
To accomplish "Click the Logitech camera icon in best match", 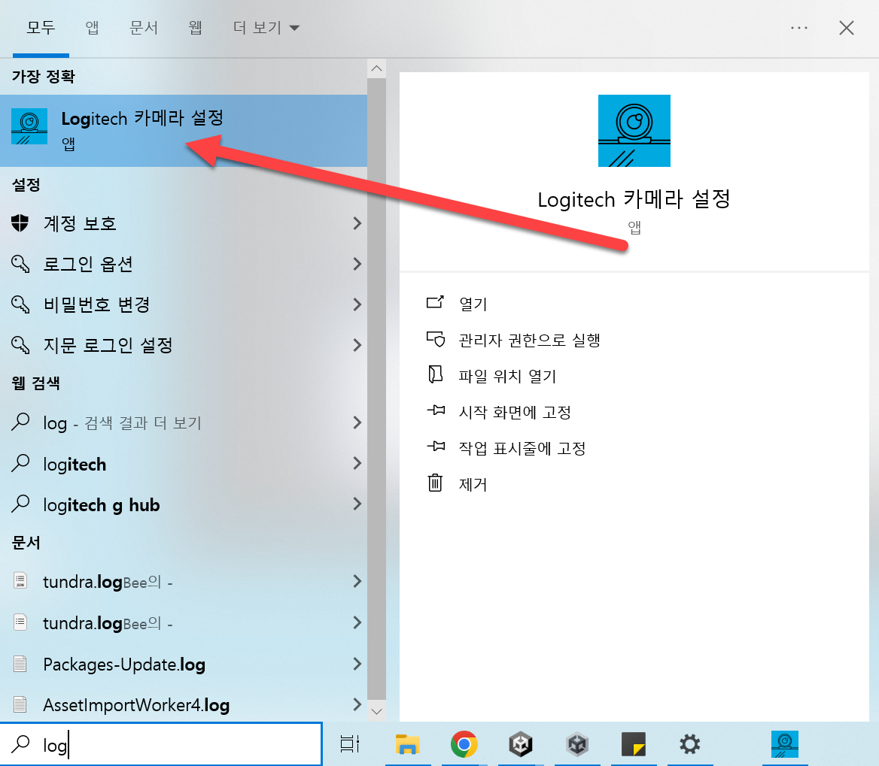I will [x=29, y=126].
